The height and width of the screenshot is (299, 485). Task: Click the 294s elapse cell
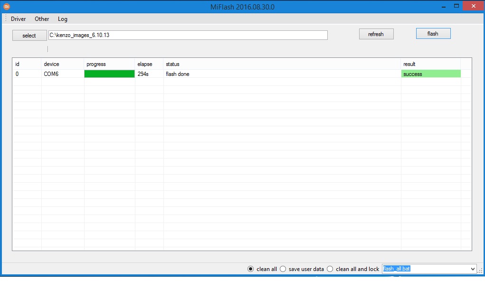(x=149, y=74)
